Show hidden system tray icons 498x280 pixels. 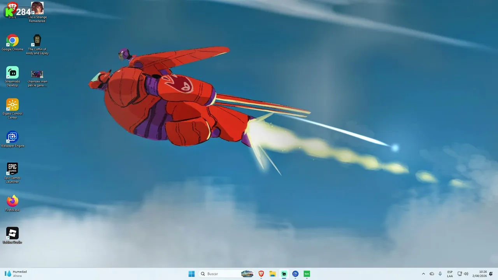click(x=424, y=274)
